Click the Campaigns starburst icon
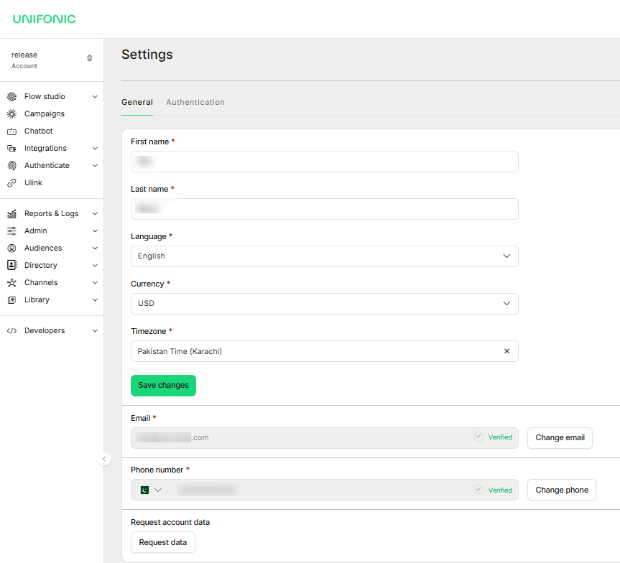Viewport: 620px width, 563px height. pos(12,114)
